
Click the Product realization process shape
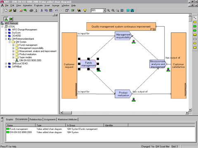(123, 94)
